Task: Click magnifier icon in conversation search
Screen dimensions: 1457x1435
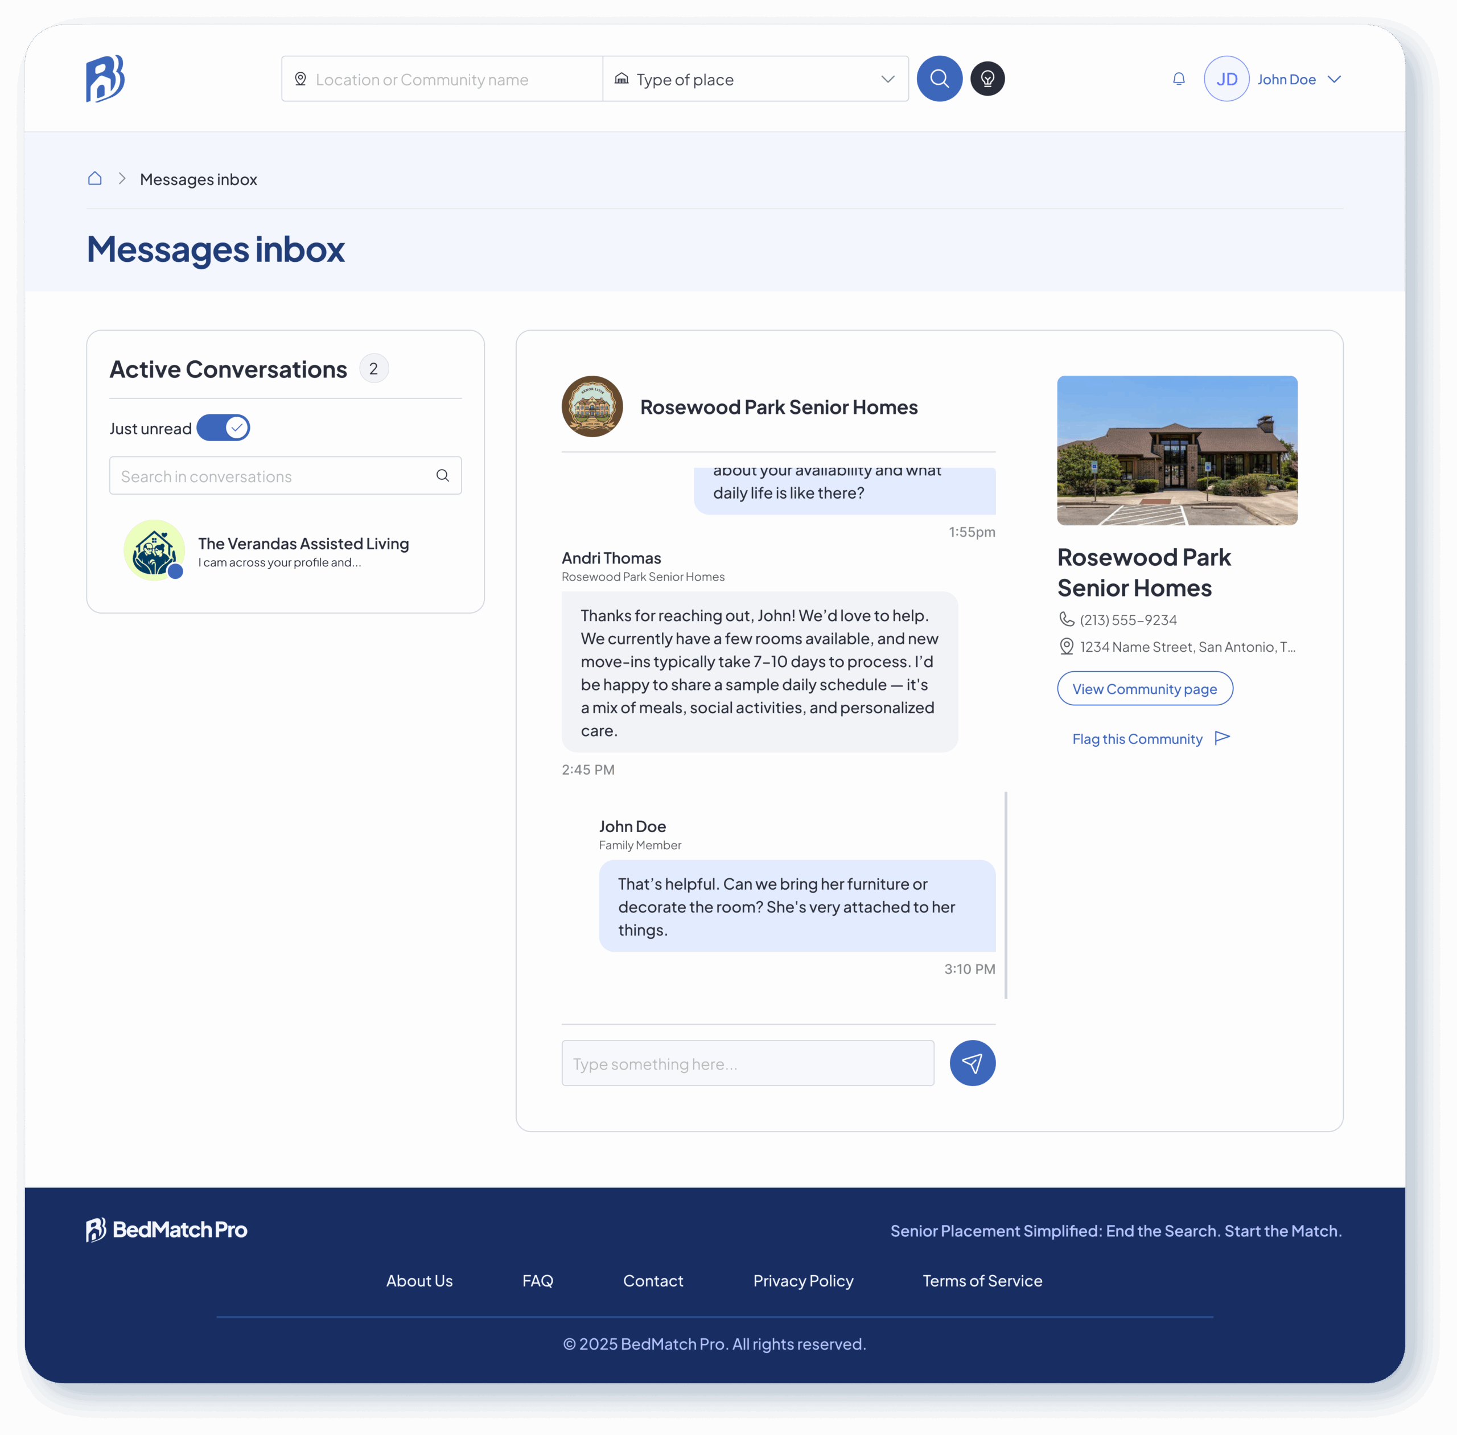Action: [x=442, y=475]
